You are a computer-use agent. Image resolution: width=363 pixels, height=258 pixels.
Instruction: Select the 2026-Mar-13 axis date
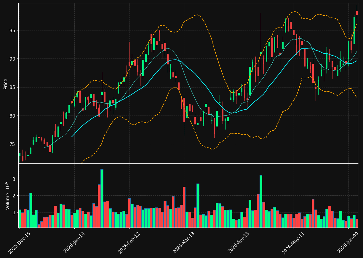coord(184,243)
